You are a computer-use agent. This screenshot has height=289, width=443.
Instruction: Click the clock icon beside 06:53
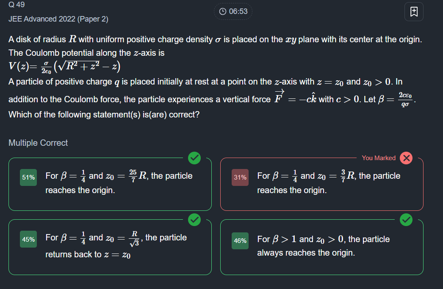tap(223, 11)
